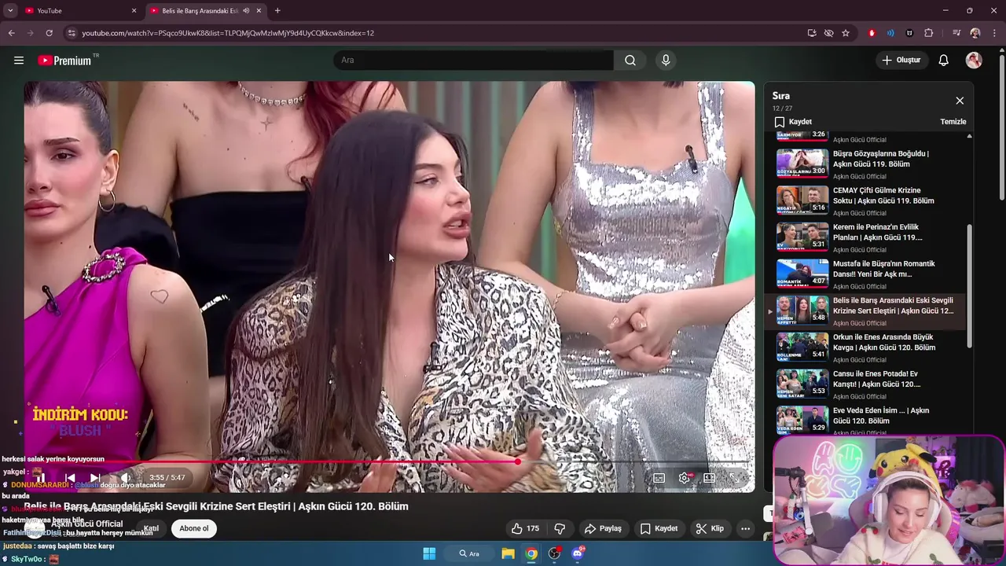Image resolution: width=1006 pixels, height=566 pixels.
Task: Enter full screen mode
Action: (x=735, y=477)
